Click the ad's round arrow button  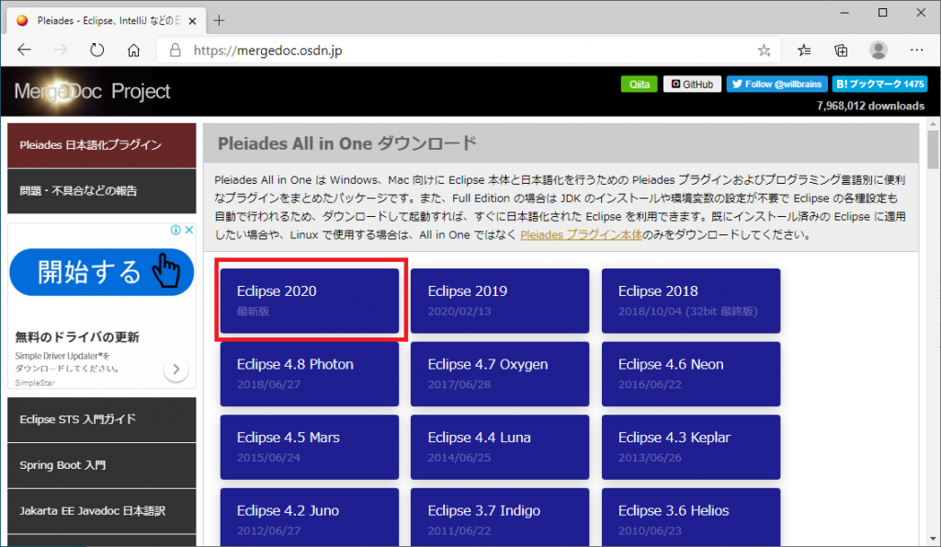tap(176, 370)
